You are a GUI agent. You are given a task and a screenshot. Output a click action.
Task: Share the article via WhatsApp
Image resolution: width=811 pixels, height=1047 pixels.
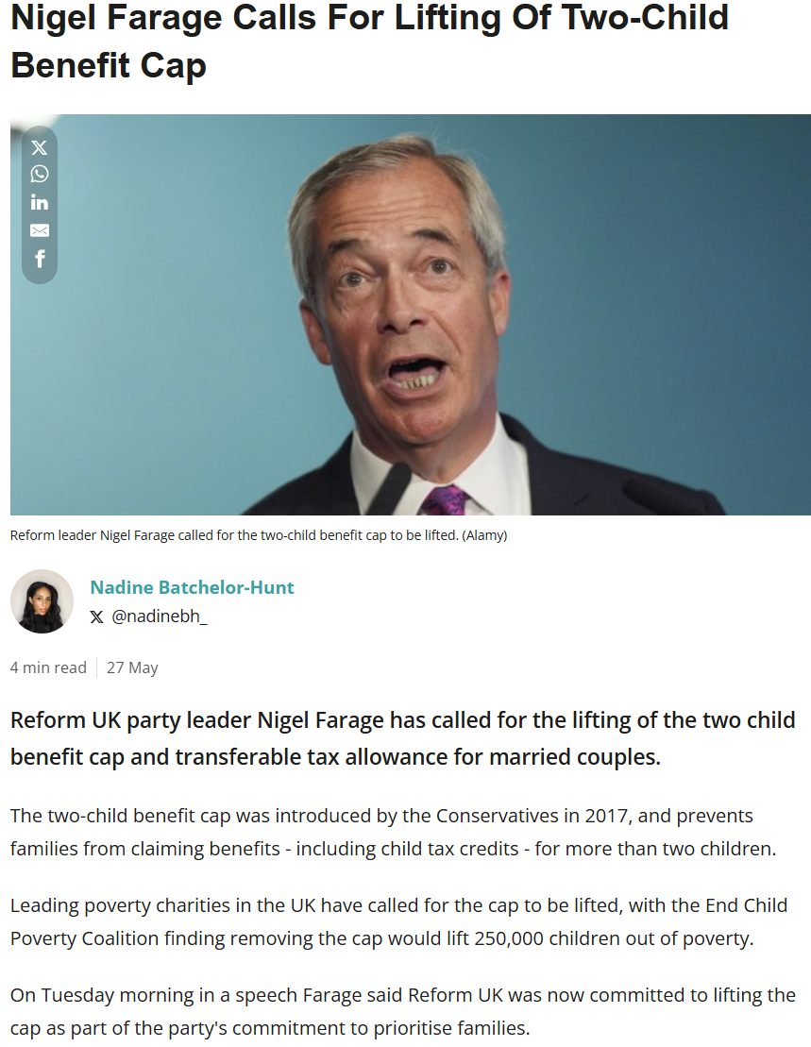pos(39,174)
